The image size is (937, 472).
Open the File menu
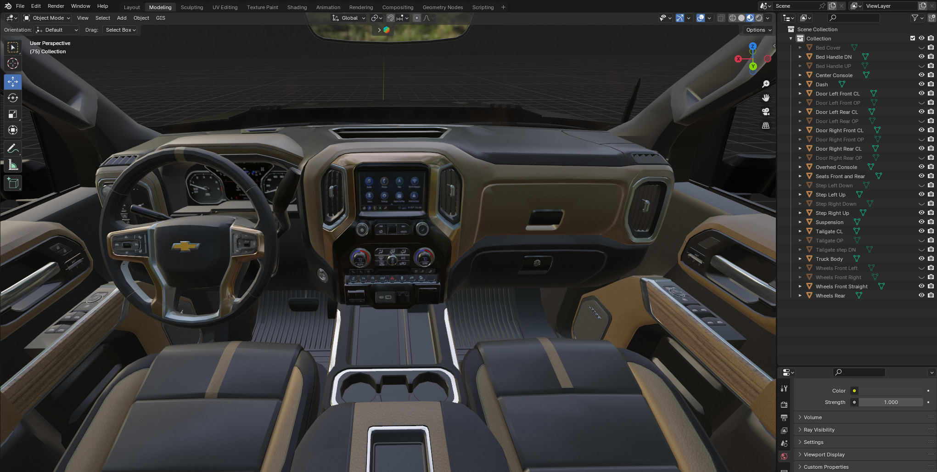click(20, 6)
